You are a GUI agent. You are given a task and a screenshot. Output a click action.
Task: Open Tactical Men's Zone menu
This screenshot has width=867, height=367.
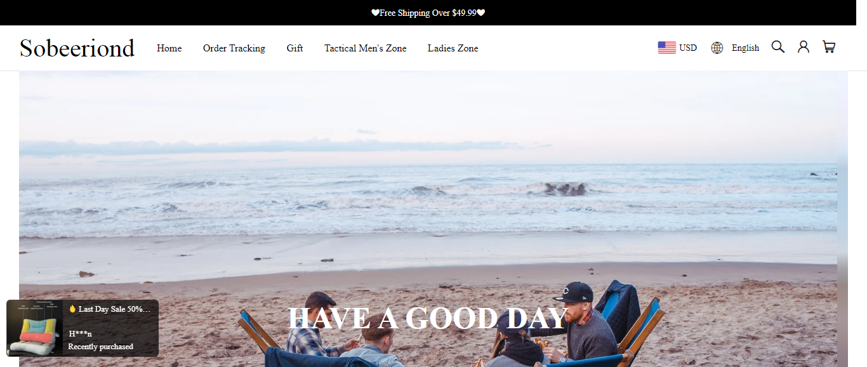click(366, 48)
